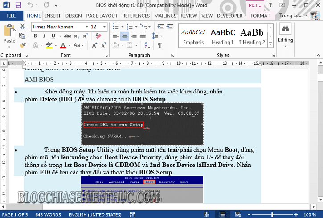Switch to the REFERENCES tab
Viewport: 323px width, 218px height.
(136, 16)
